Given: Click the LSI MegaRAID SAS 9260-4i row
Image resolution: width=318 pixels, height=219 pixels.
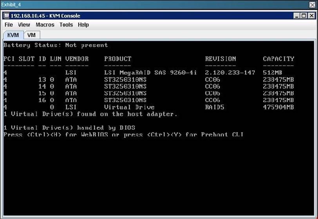Looking at the screenshot, I should click(x=151, y=73).
